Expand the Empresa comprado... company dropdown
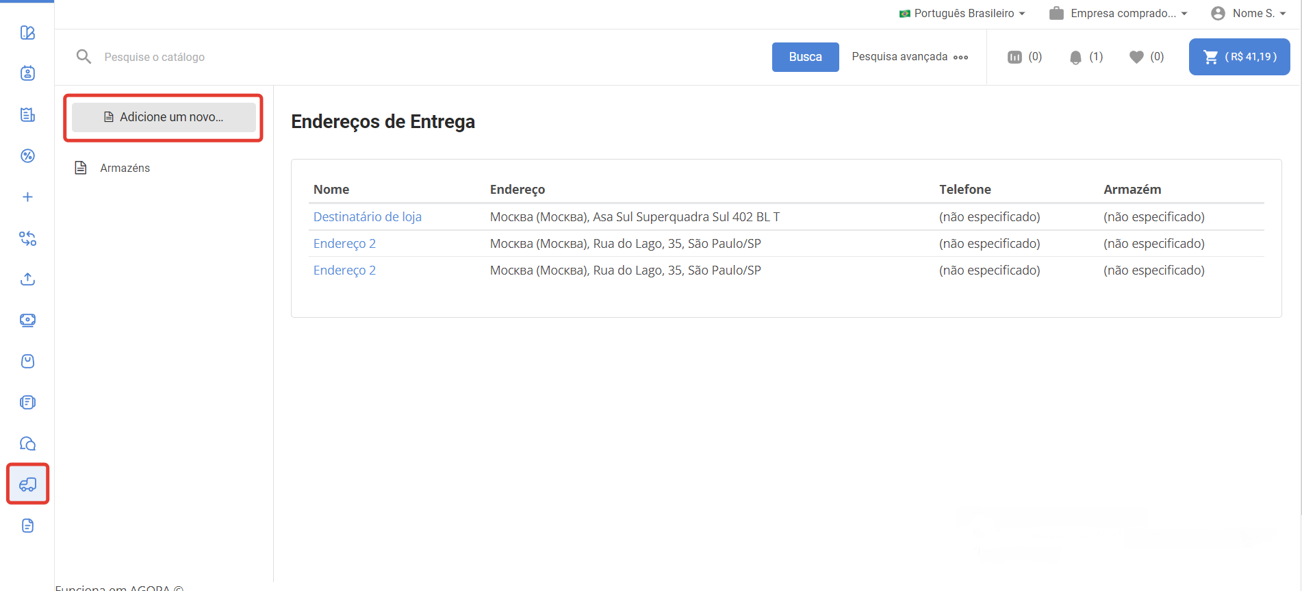The image size is (1302, 591). [1119, 14]
